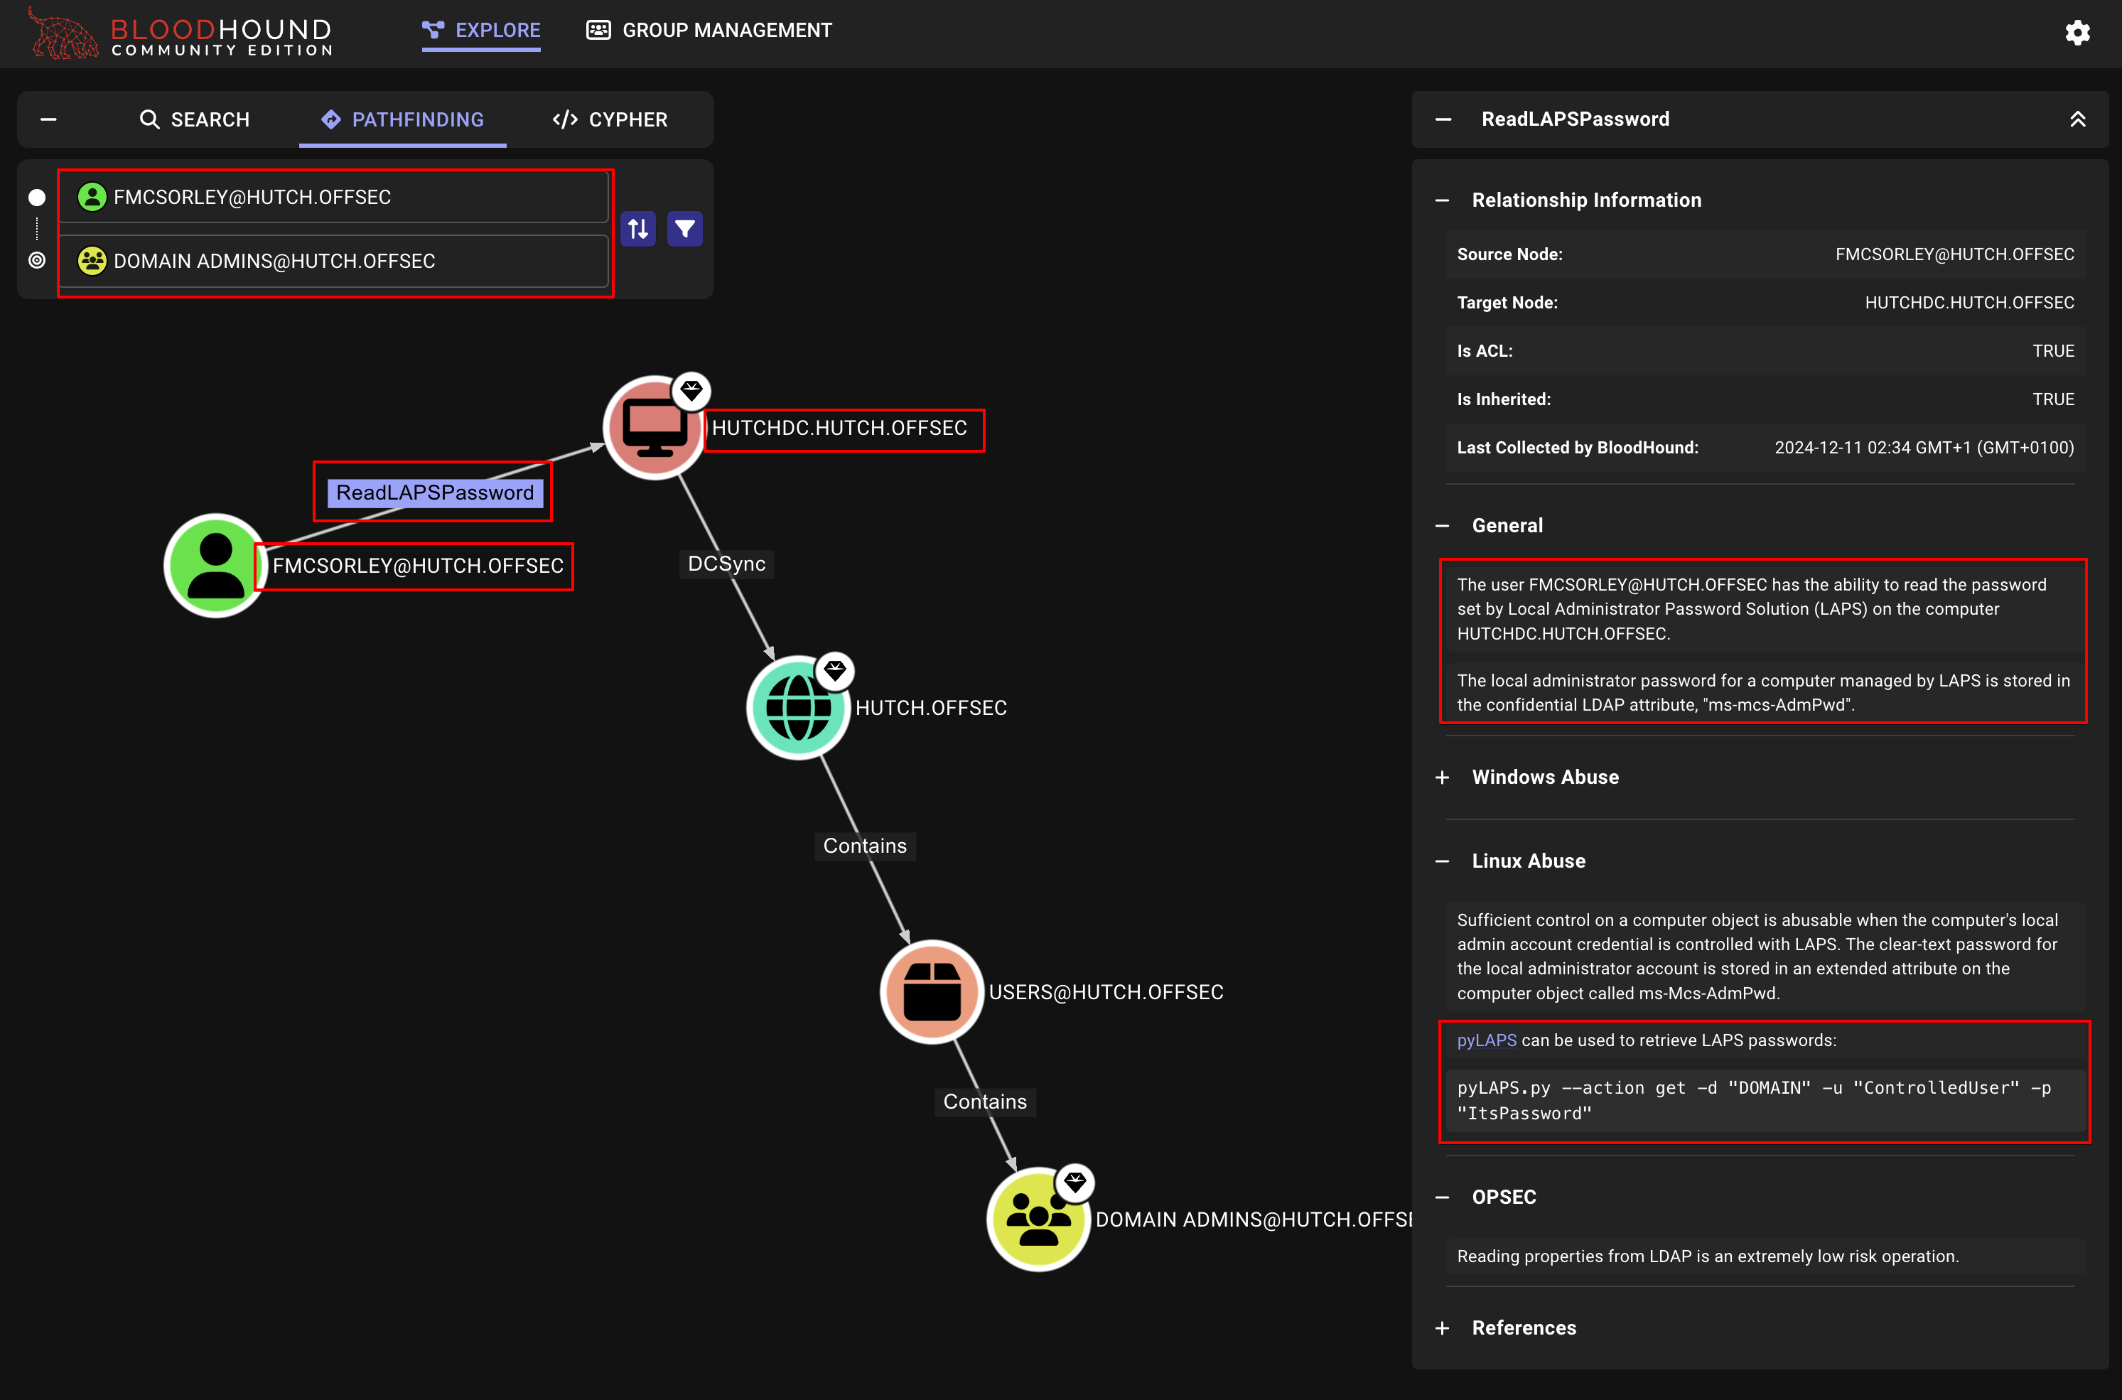The image size is (2122, 1400).
Task: Collapse the OPSEC section
Action: pyautogui.click(x=1442, y=1197)
